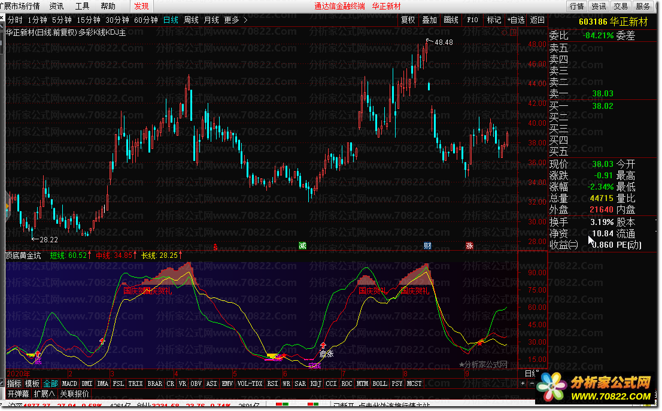Click the first red-green signal icon in status bar
662x411 pixels.
coord(282,404)
